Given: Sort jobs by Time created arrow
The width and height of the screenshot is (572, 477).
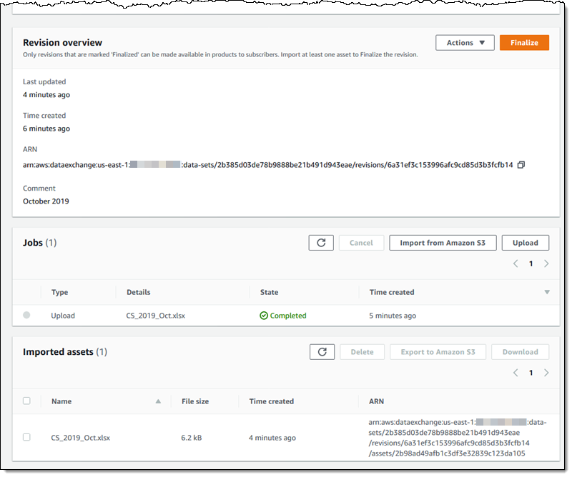Looking at the screenshot, I should pyautogui.click(x=547, y=292).
